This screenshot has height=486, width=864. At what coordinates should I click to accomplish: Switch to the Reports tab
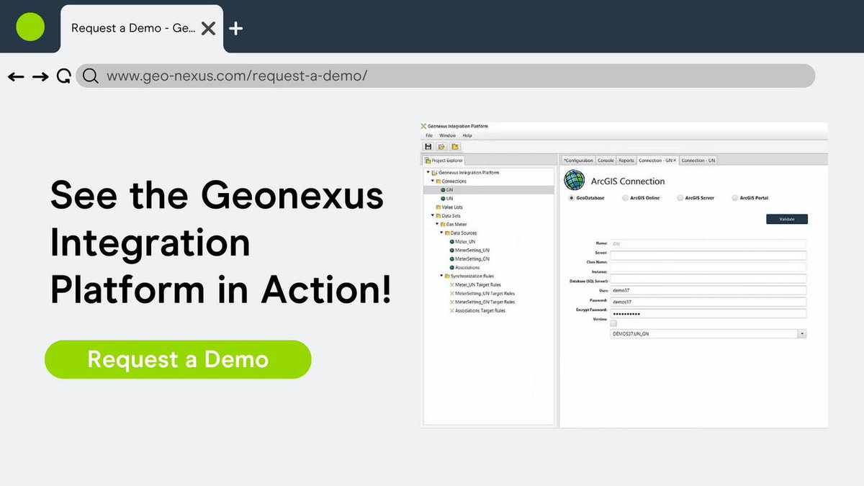[626, 161]
